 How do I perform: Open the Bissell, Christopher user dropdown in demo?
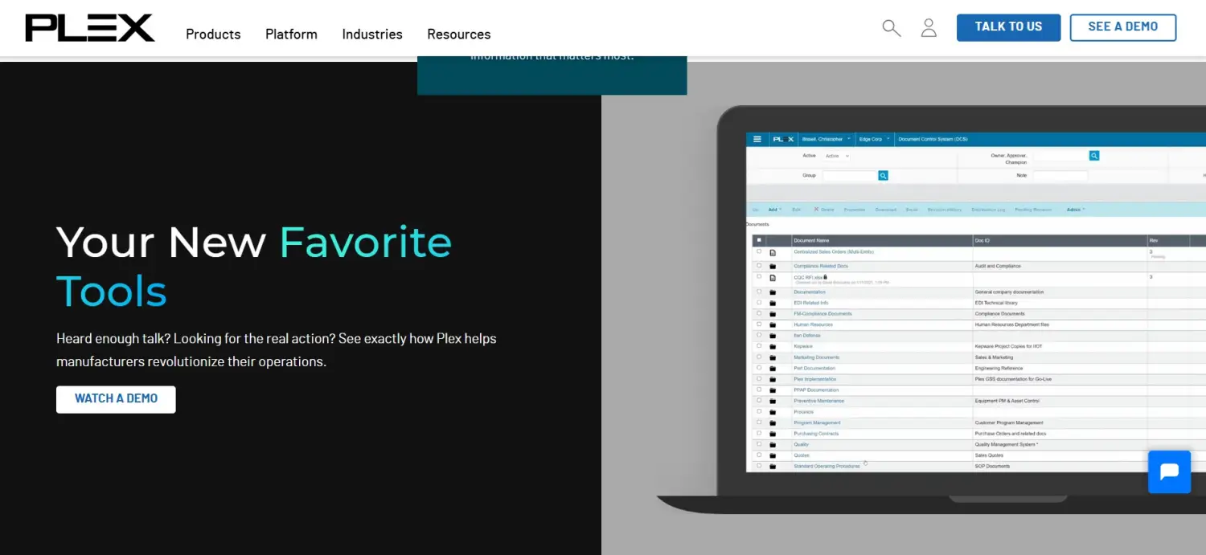(x=826, y=139)
